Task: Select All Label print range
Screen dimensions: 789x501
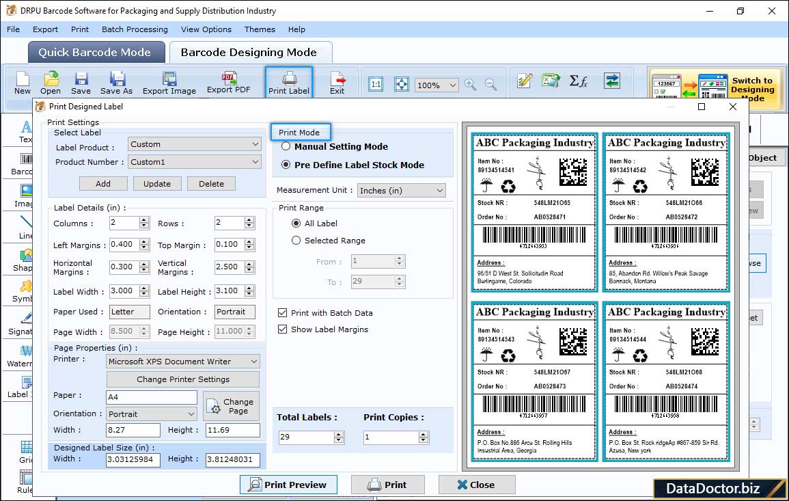Action: pyautogui.click(x=296, y=223)
